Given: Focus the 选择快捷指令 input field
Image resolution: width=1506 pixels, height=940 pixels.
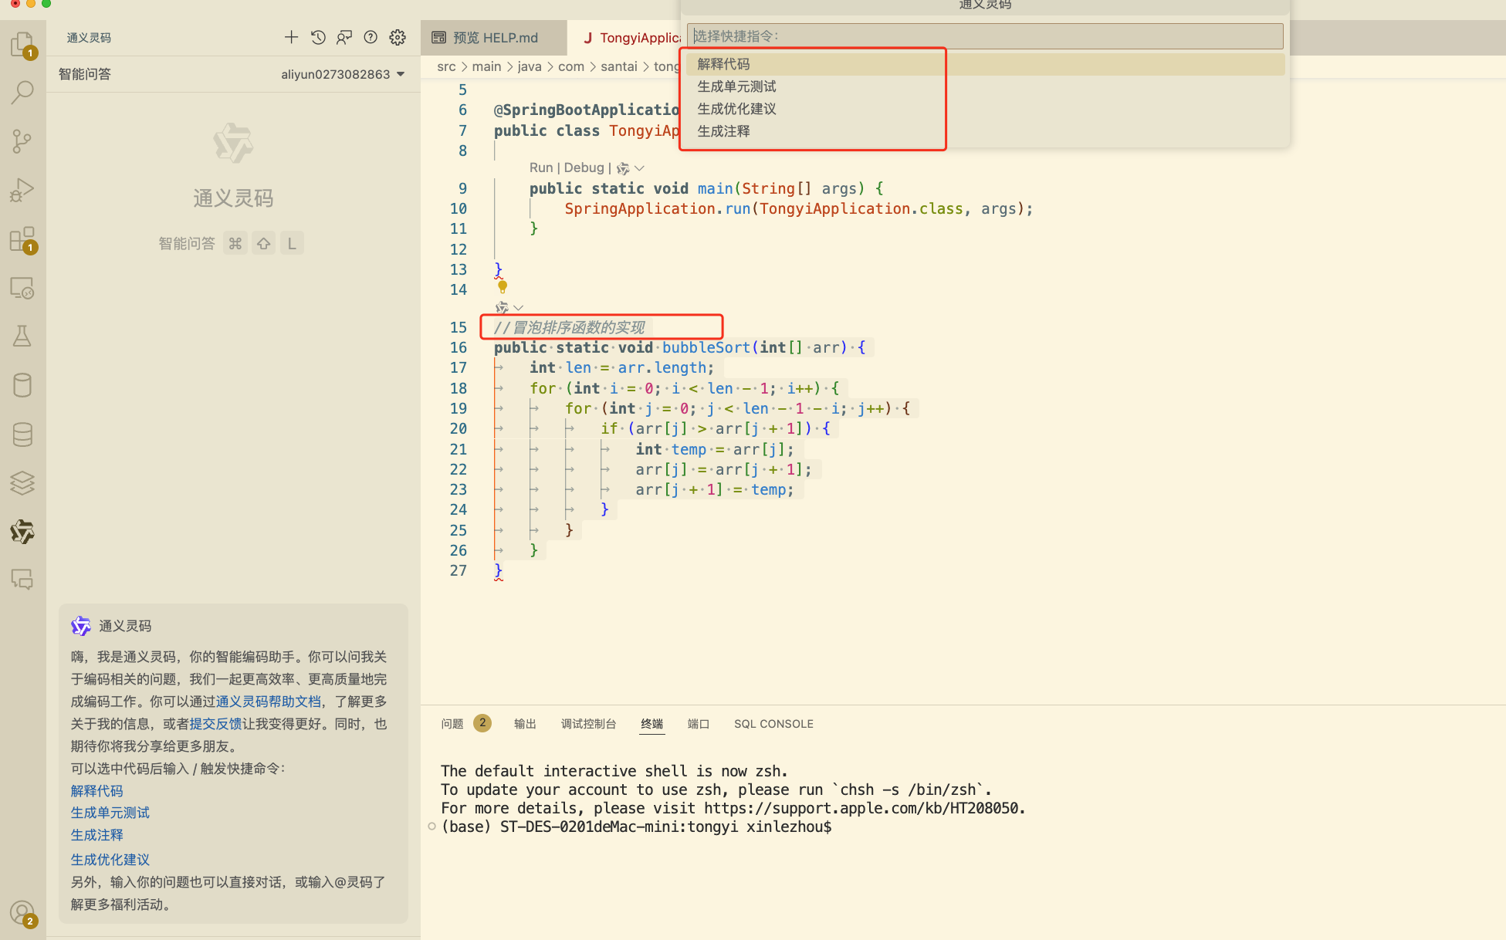Looking at the screenshot, I should (985, 36).
